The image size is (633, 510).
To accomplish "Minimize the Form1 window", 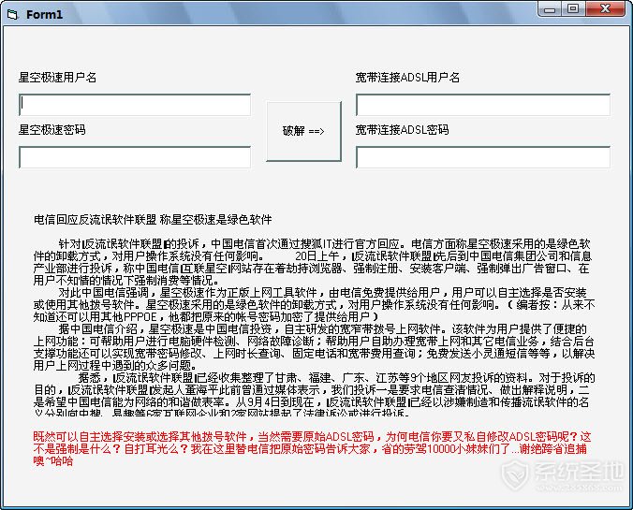I will (x=550, y=8).
